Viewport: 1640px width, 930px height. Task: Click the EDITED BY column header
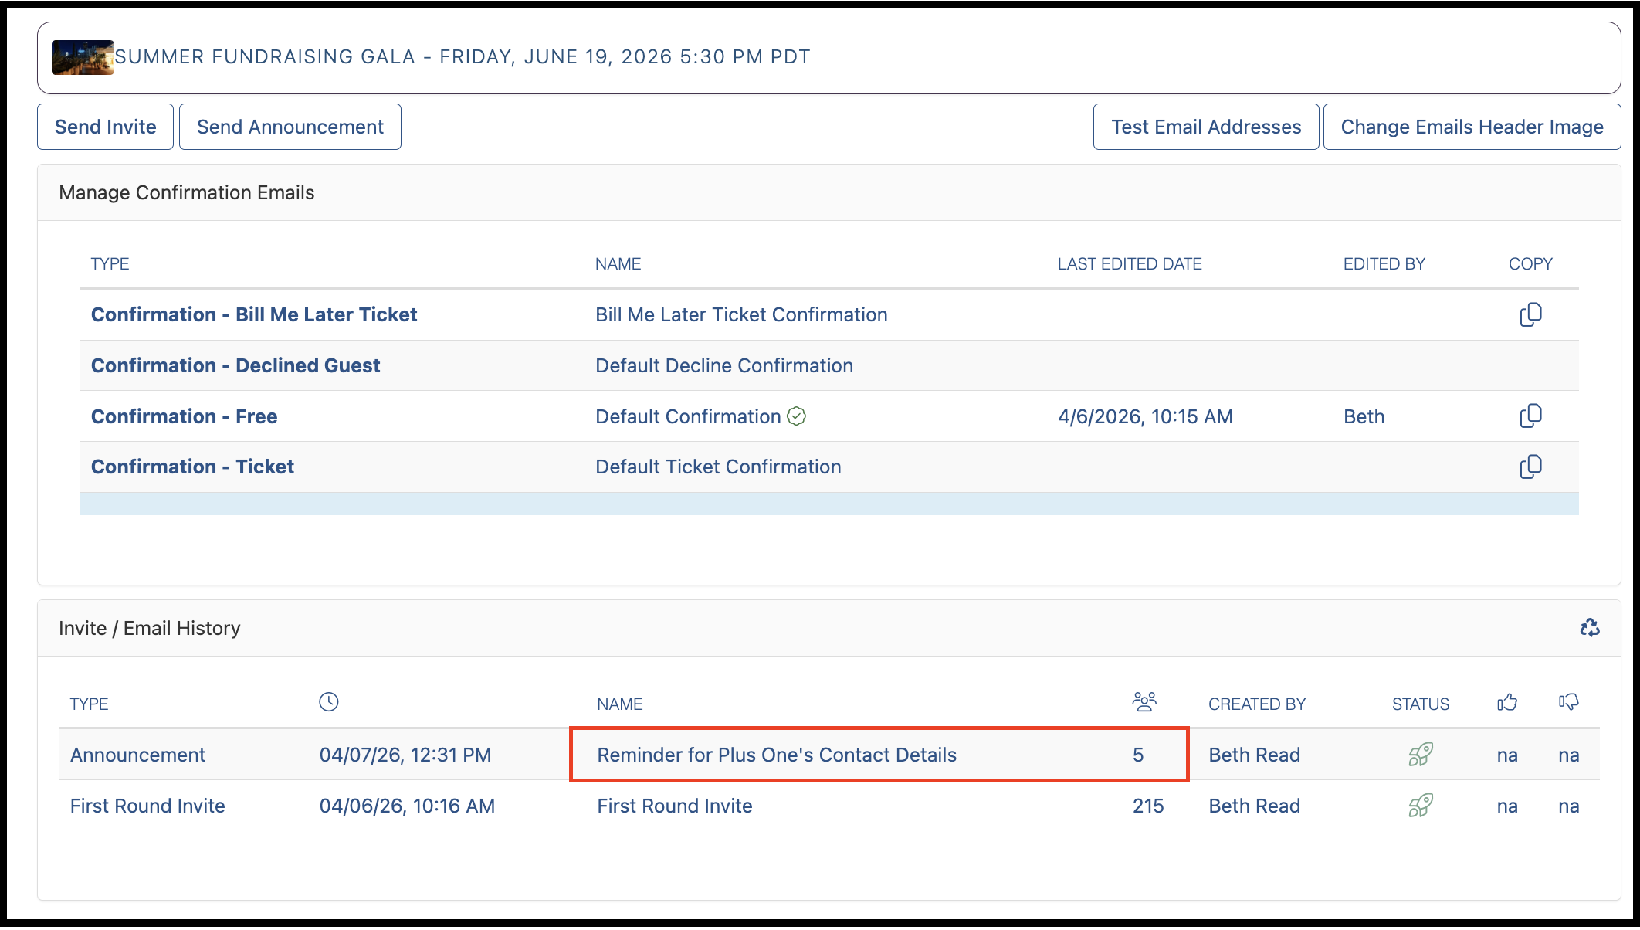coord(1384,264)
